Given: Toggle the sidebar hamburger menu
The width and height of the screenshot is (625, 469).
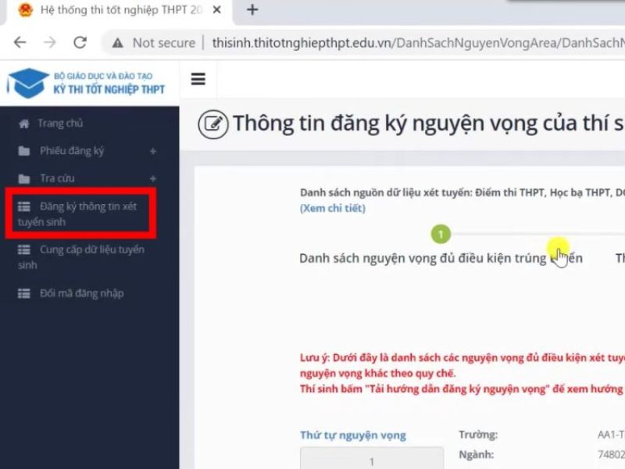Looking at the screenshot, I should (x=198, y=79).
